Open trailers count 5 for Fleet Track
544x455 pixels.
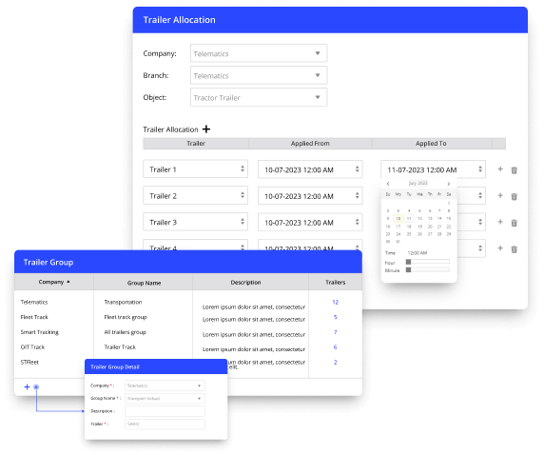coord(335,317)
